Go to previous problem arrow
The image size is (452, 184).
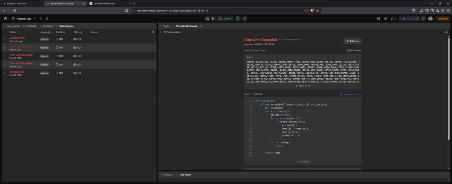[35, 18]
